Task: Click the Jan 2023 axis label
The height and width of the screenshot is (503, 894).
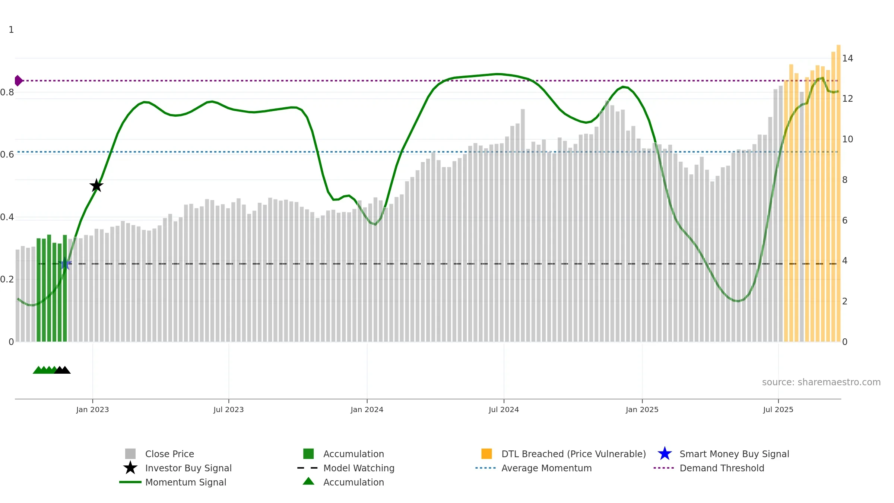Action: click(x=92, y=409)
